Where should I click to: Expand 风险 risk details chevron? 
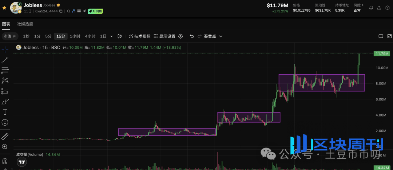pyautogui.click(x=362, y=5)
